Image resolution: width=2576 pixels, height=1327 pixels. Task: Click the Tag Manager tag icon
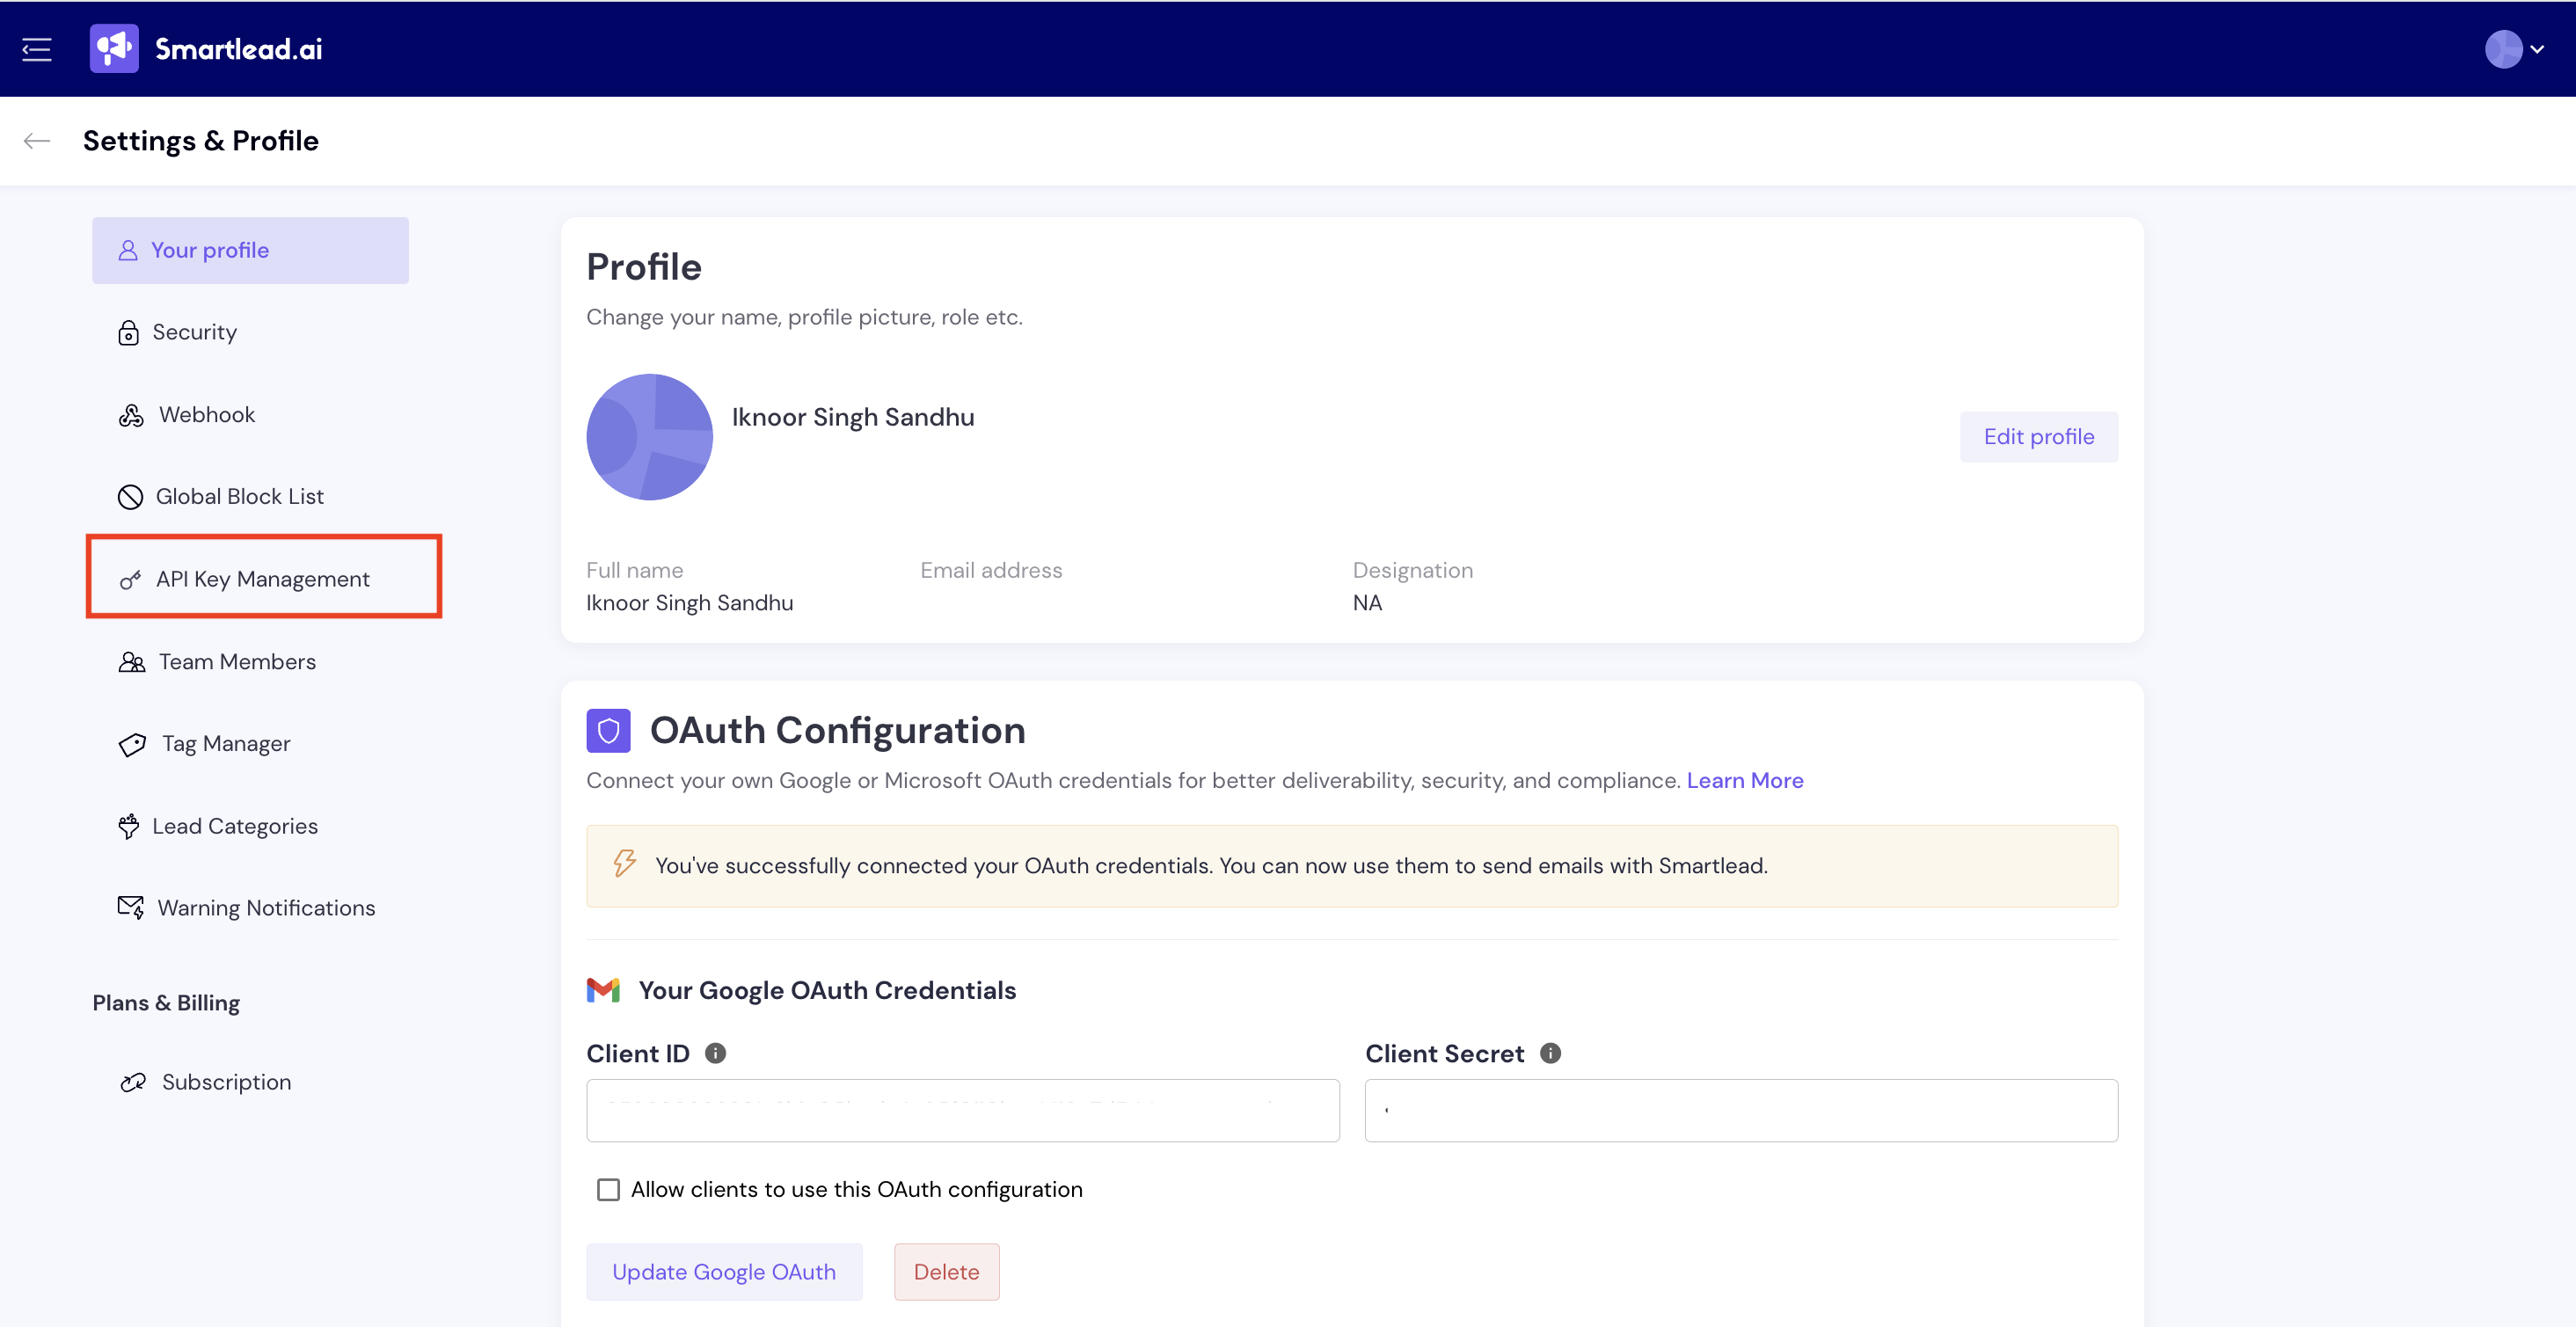132,744
